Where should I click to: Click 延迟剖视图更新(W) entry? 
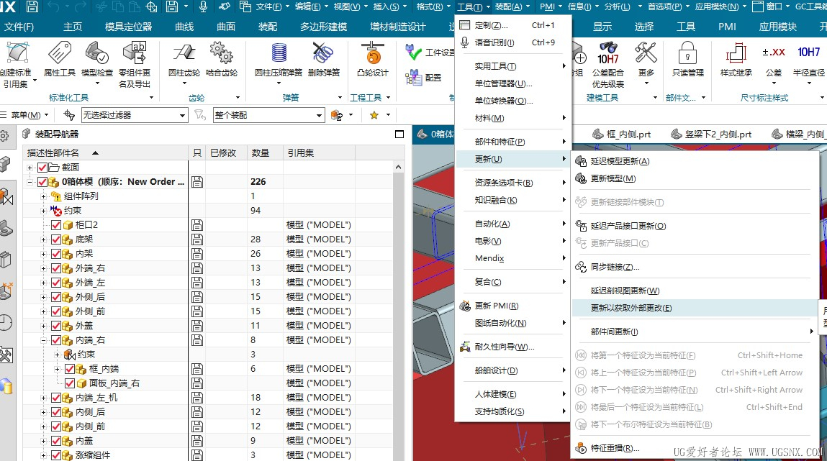pyautogui.click(x=625, y=291)
